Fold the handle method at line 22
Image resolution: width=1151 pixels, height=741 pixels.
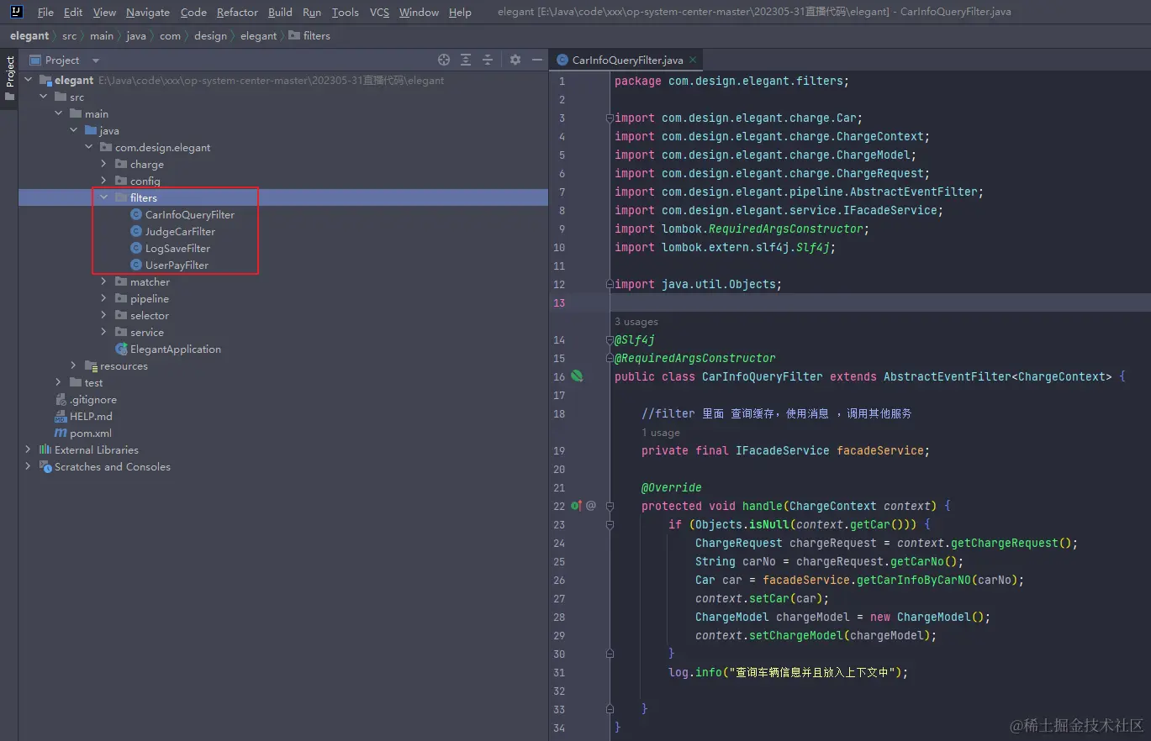click(x=610, y=506)
